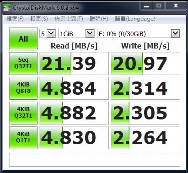Viewport: 188px width, 173px height.
Task: Start the Seq Q32T1 test
Action: 23,64
